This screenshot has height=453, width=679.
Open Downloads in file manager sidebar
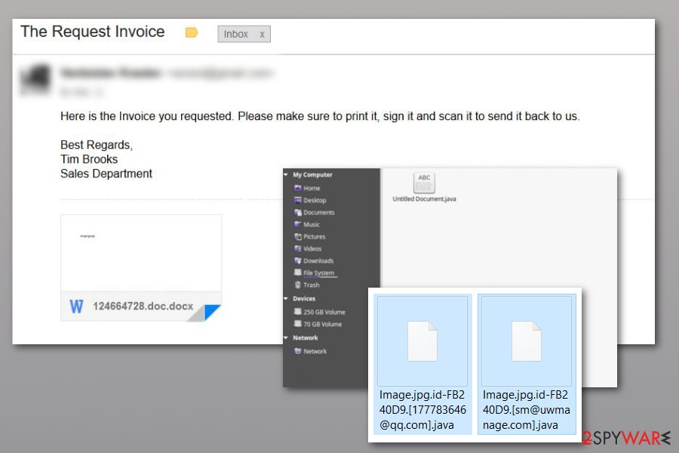click(x=314, y=261)
